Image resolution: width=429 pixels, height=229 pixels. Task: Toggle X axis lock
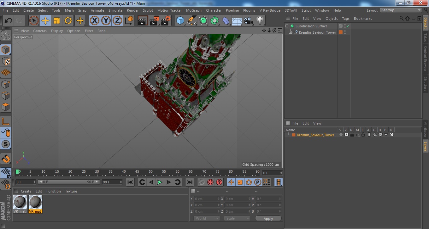tap(94, 21)
